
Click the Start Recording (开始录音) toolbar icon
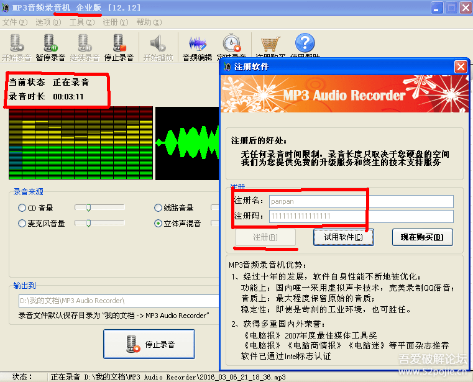tap(16, 47)
